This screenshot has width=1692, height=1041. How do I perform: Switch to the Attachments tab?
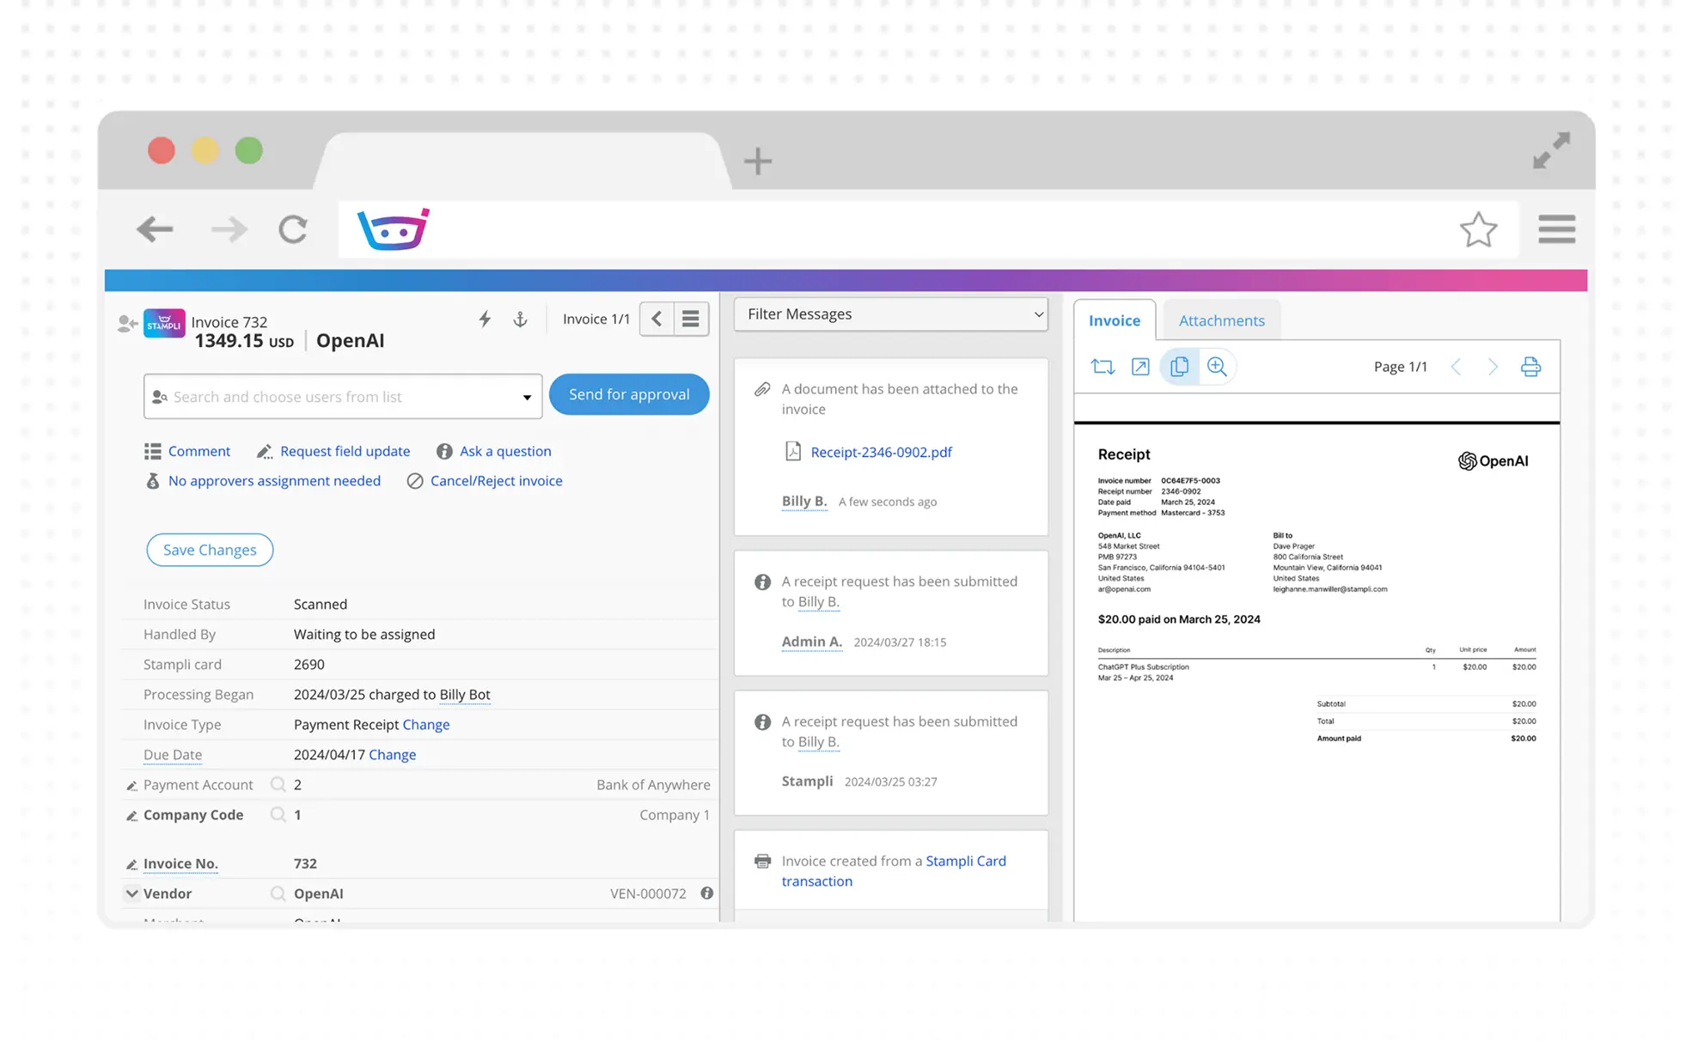coord(1221,320)
